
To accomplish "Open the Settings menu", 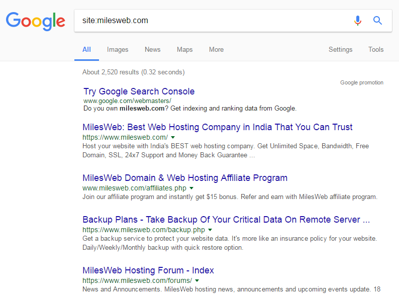I will pos(340,49).
